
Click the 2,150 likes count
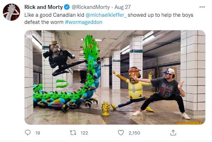coord(134,133)
